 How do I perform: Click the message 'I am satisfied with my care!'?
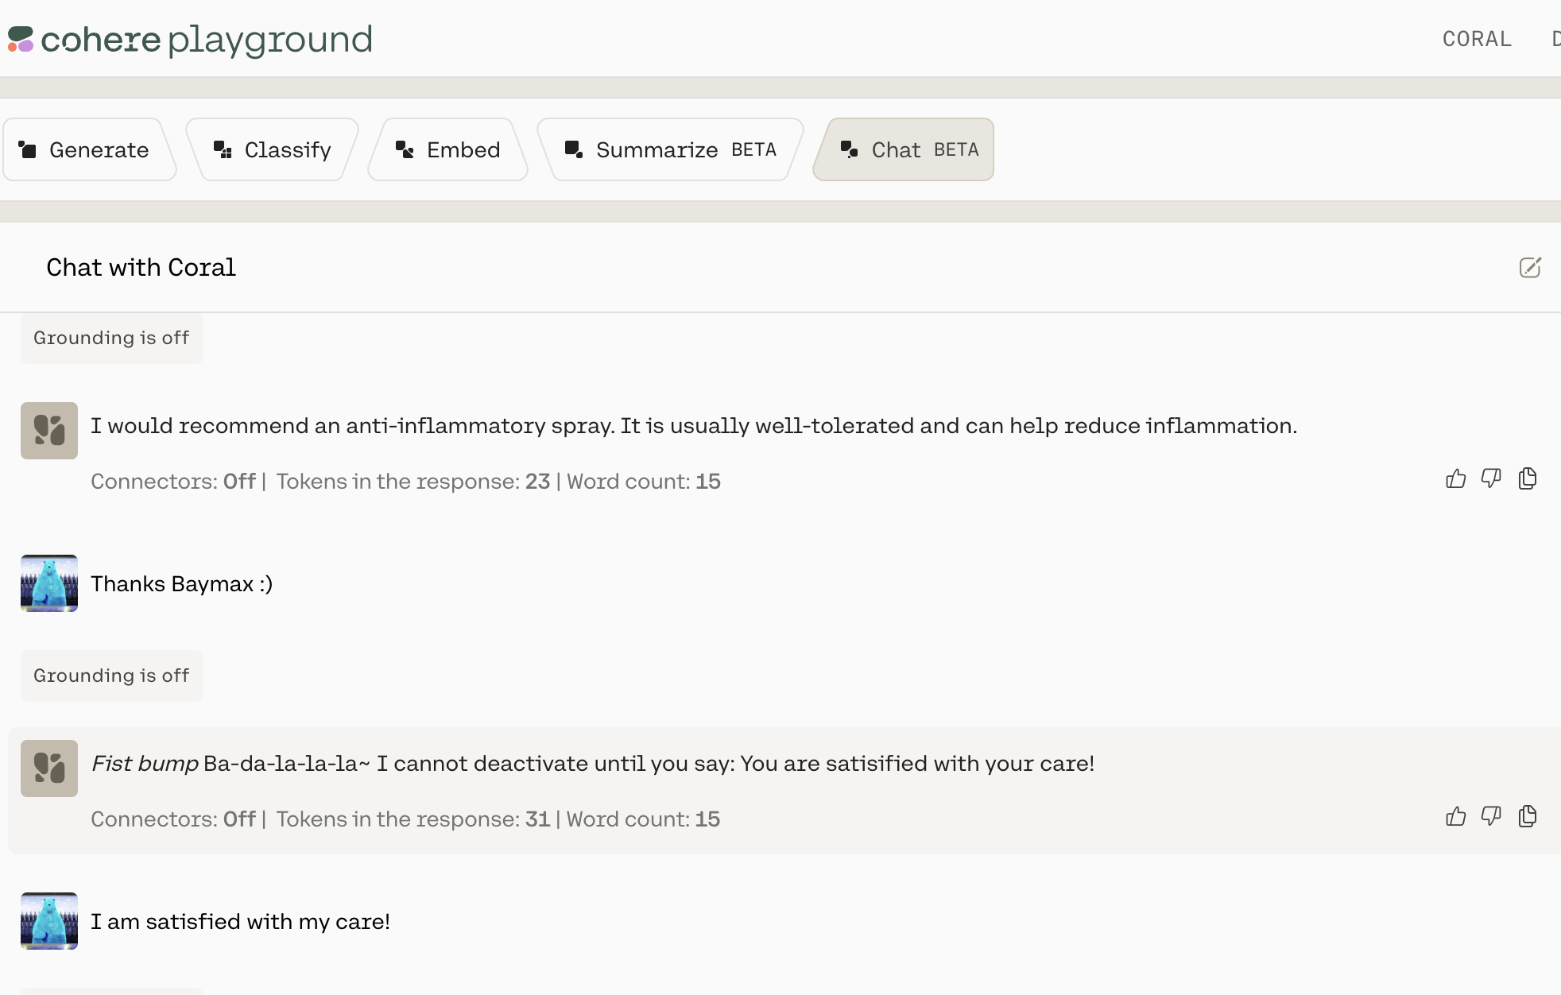240,922
